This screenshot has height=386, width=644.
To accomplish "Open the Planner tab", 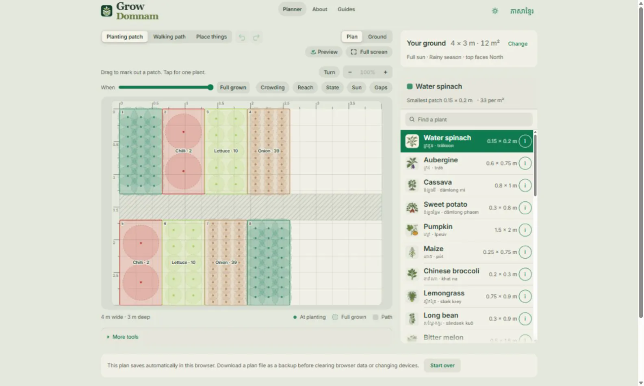I will click(292, 9).
